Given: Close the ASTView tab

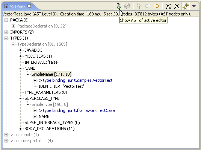Looking at the screenshot, I should click(x=29, y=6).
